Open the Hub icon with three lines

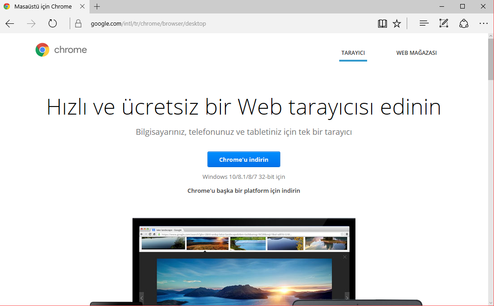coord(424,23)
